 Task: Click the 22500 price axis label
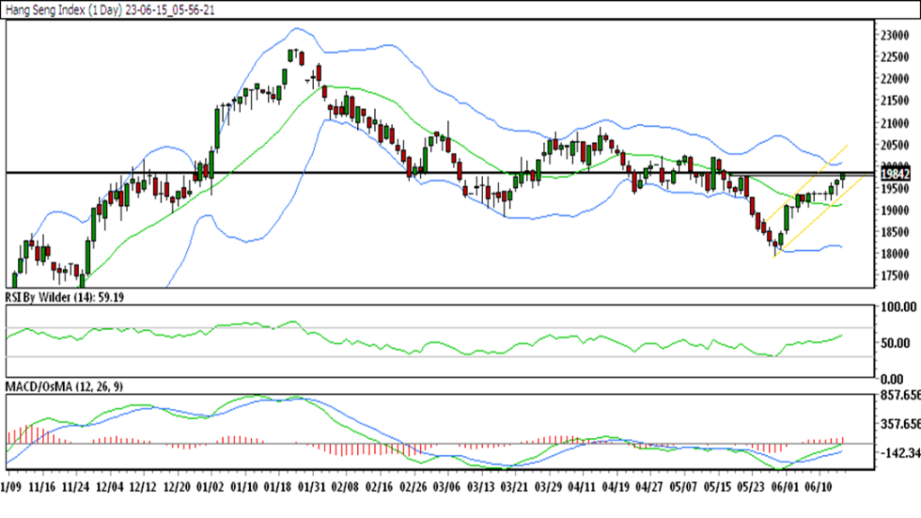click(x=895, y=57)
